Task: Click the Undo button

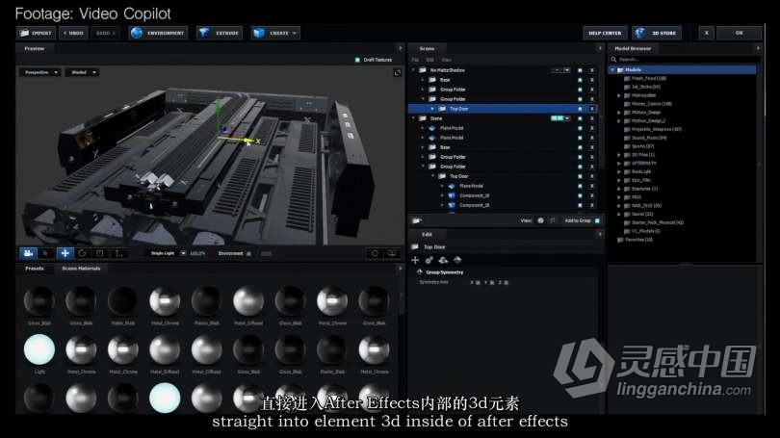Action: [x=73, y=33]
